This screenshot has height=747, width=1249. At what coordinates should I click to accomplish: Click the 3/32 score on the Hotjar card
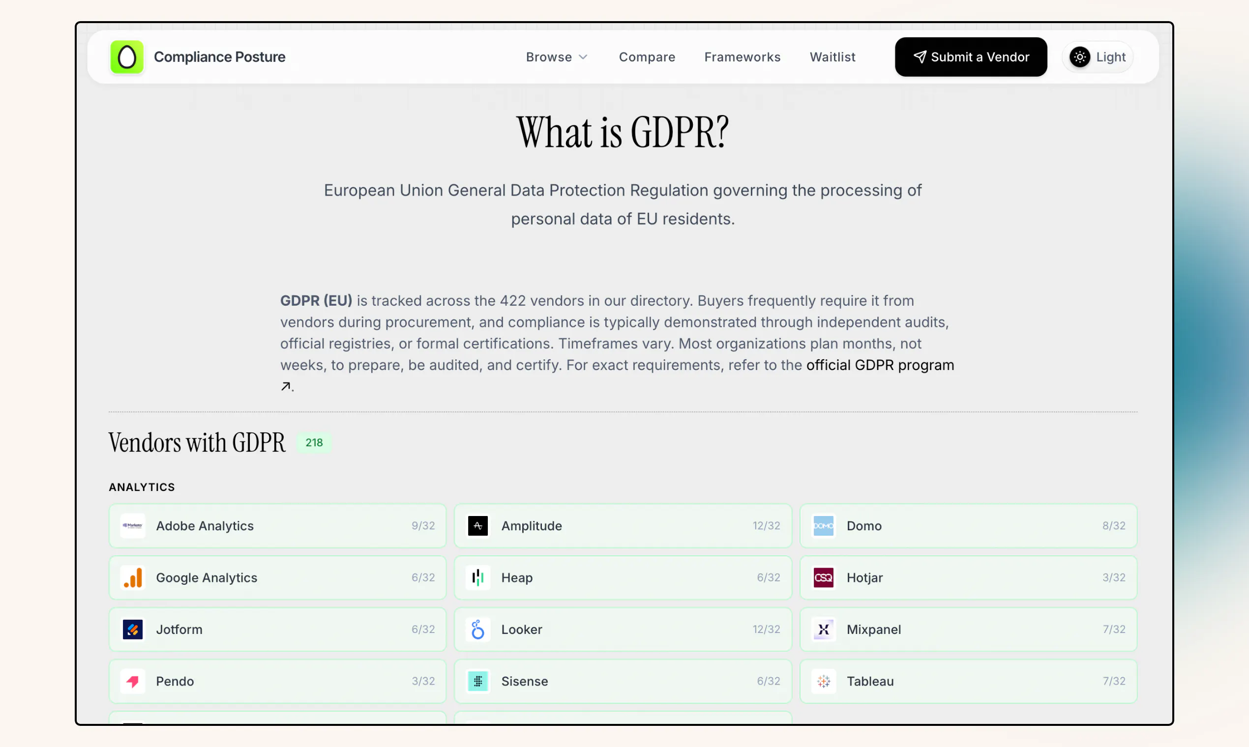pyautogui.click(x=1113, y=577)
